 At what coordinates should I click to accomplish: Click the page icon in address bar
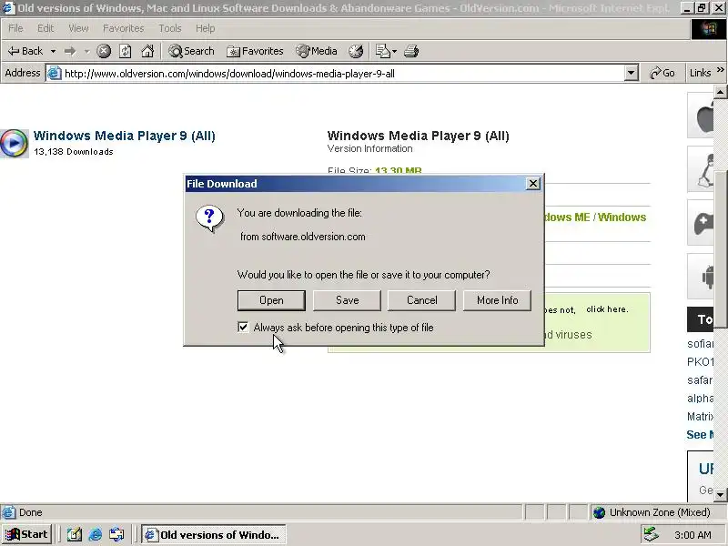pos(55,74)
